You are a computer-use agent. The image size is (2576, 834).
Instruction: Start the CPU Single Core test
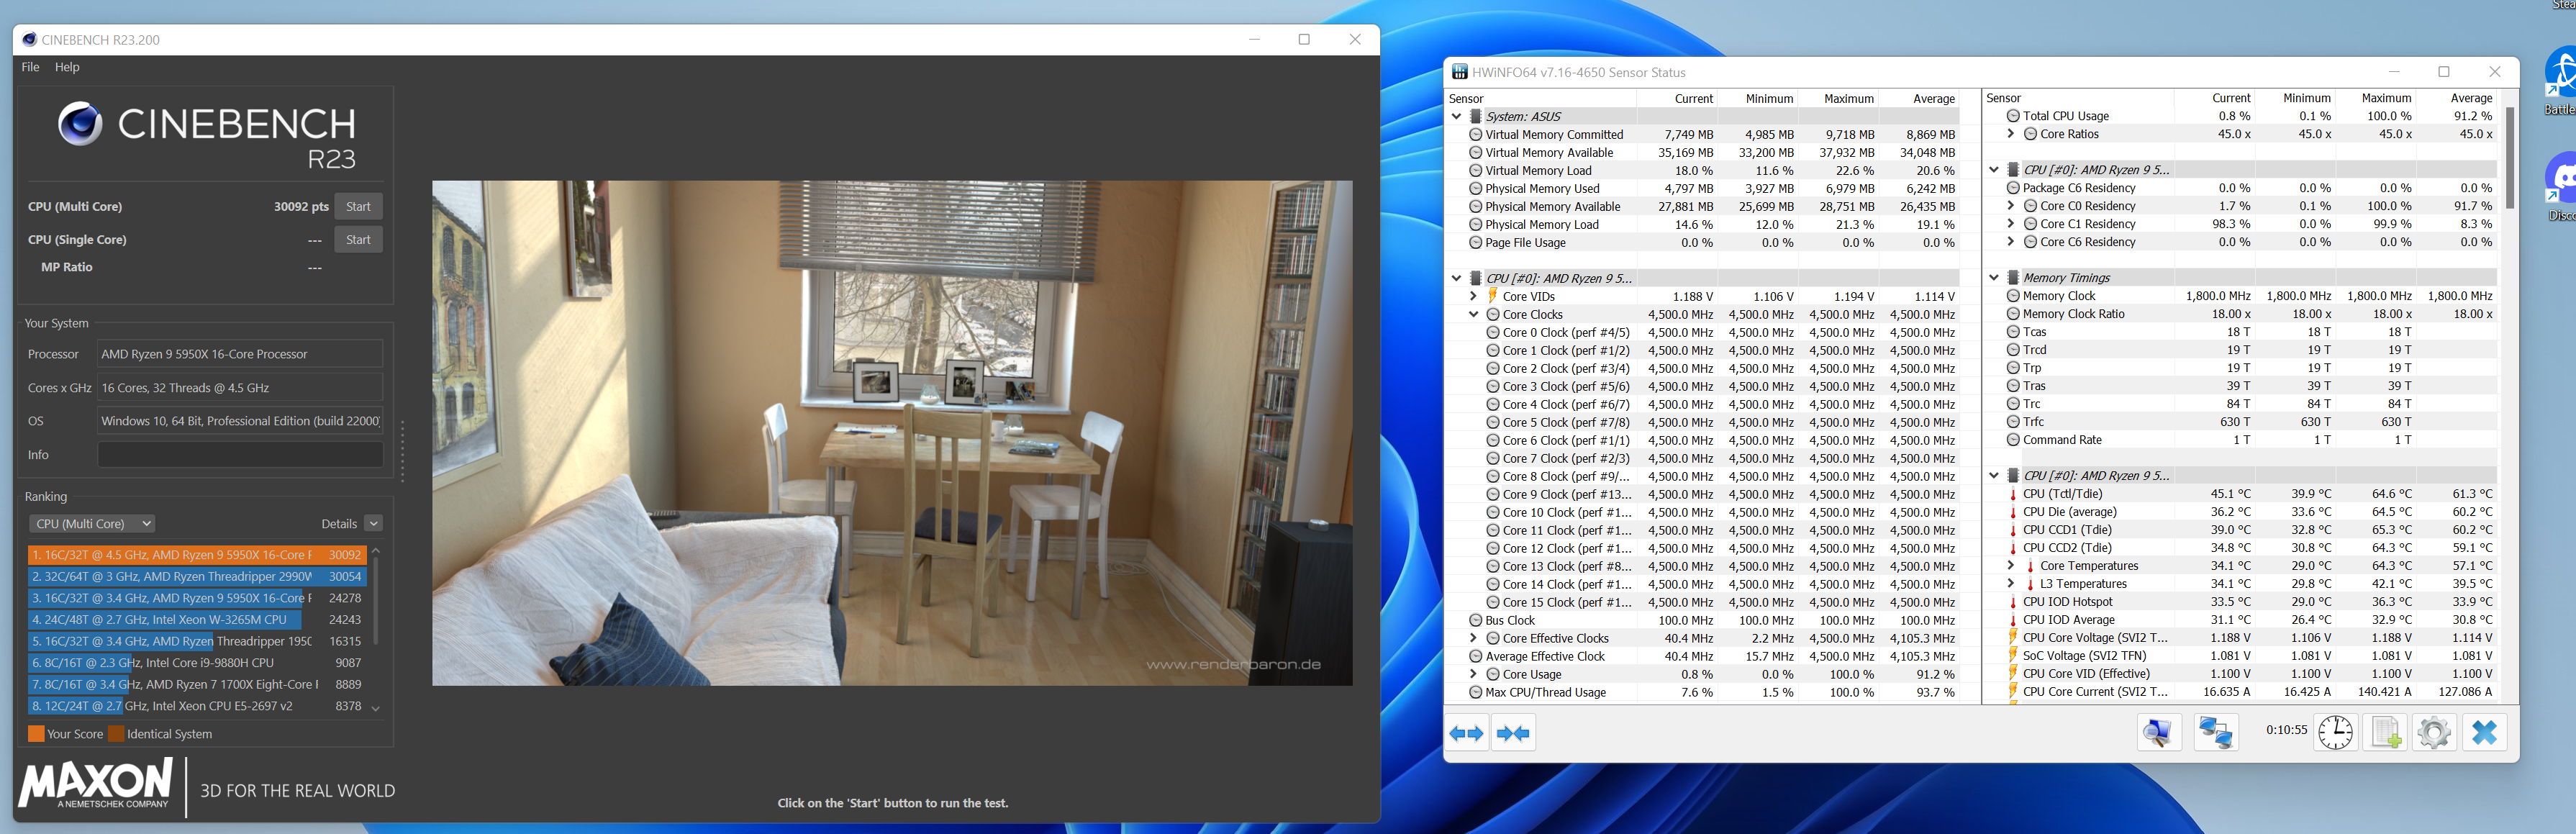pyautogui.click(x=358, y=240)
